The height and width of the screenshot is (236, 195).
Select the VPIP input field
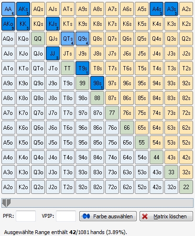(66, 216)
